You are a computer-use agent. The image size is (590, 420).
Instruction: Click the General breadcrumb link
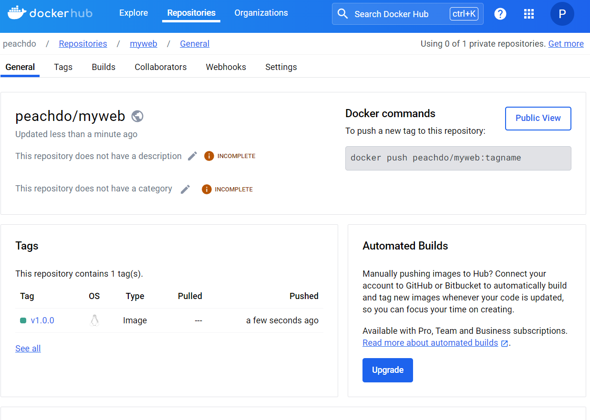195,44
